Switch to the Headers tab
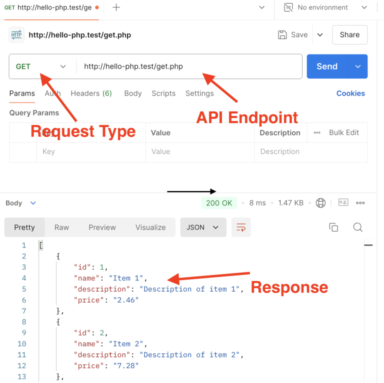 pyautogui.click(x=91, y=93)
